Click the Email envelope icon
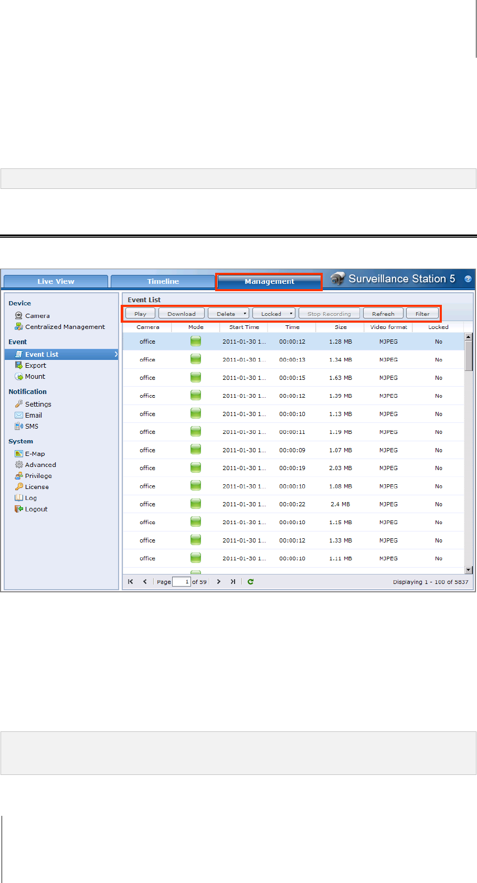The image size is (477, 883). point(19,415)
